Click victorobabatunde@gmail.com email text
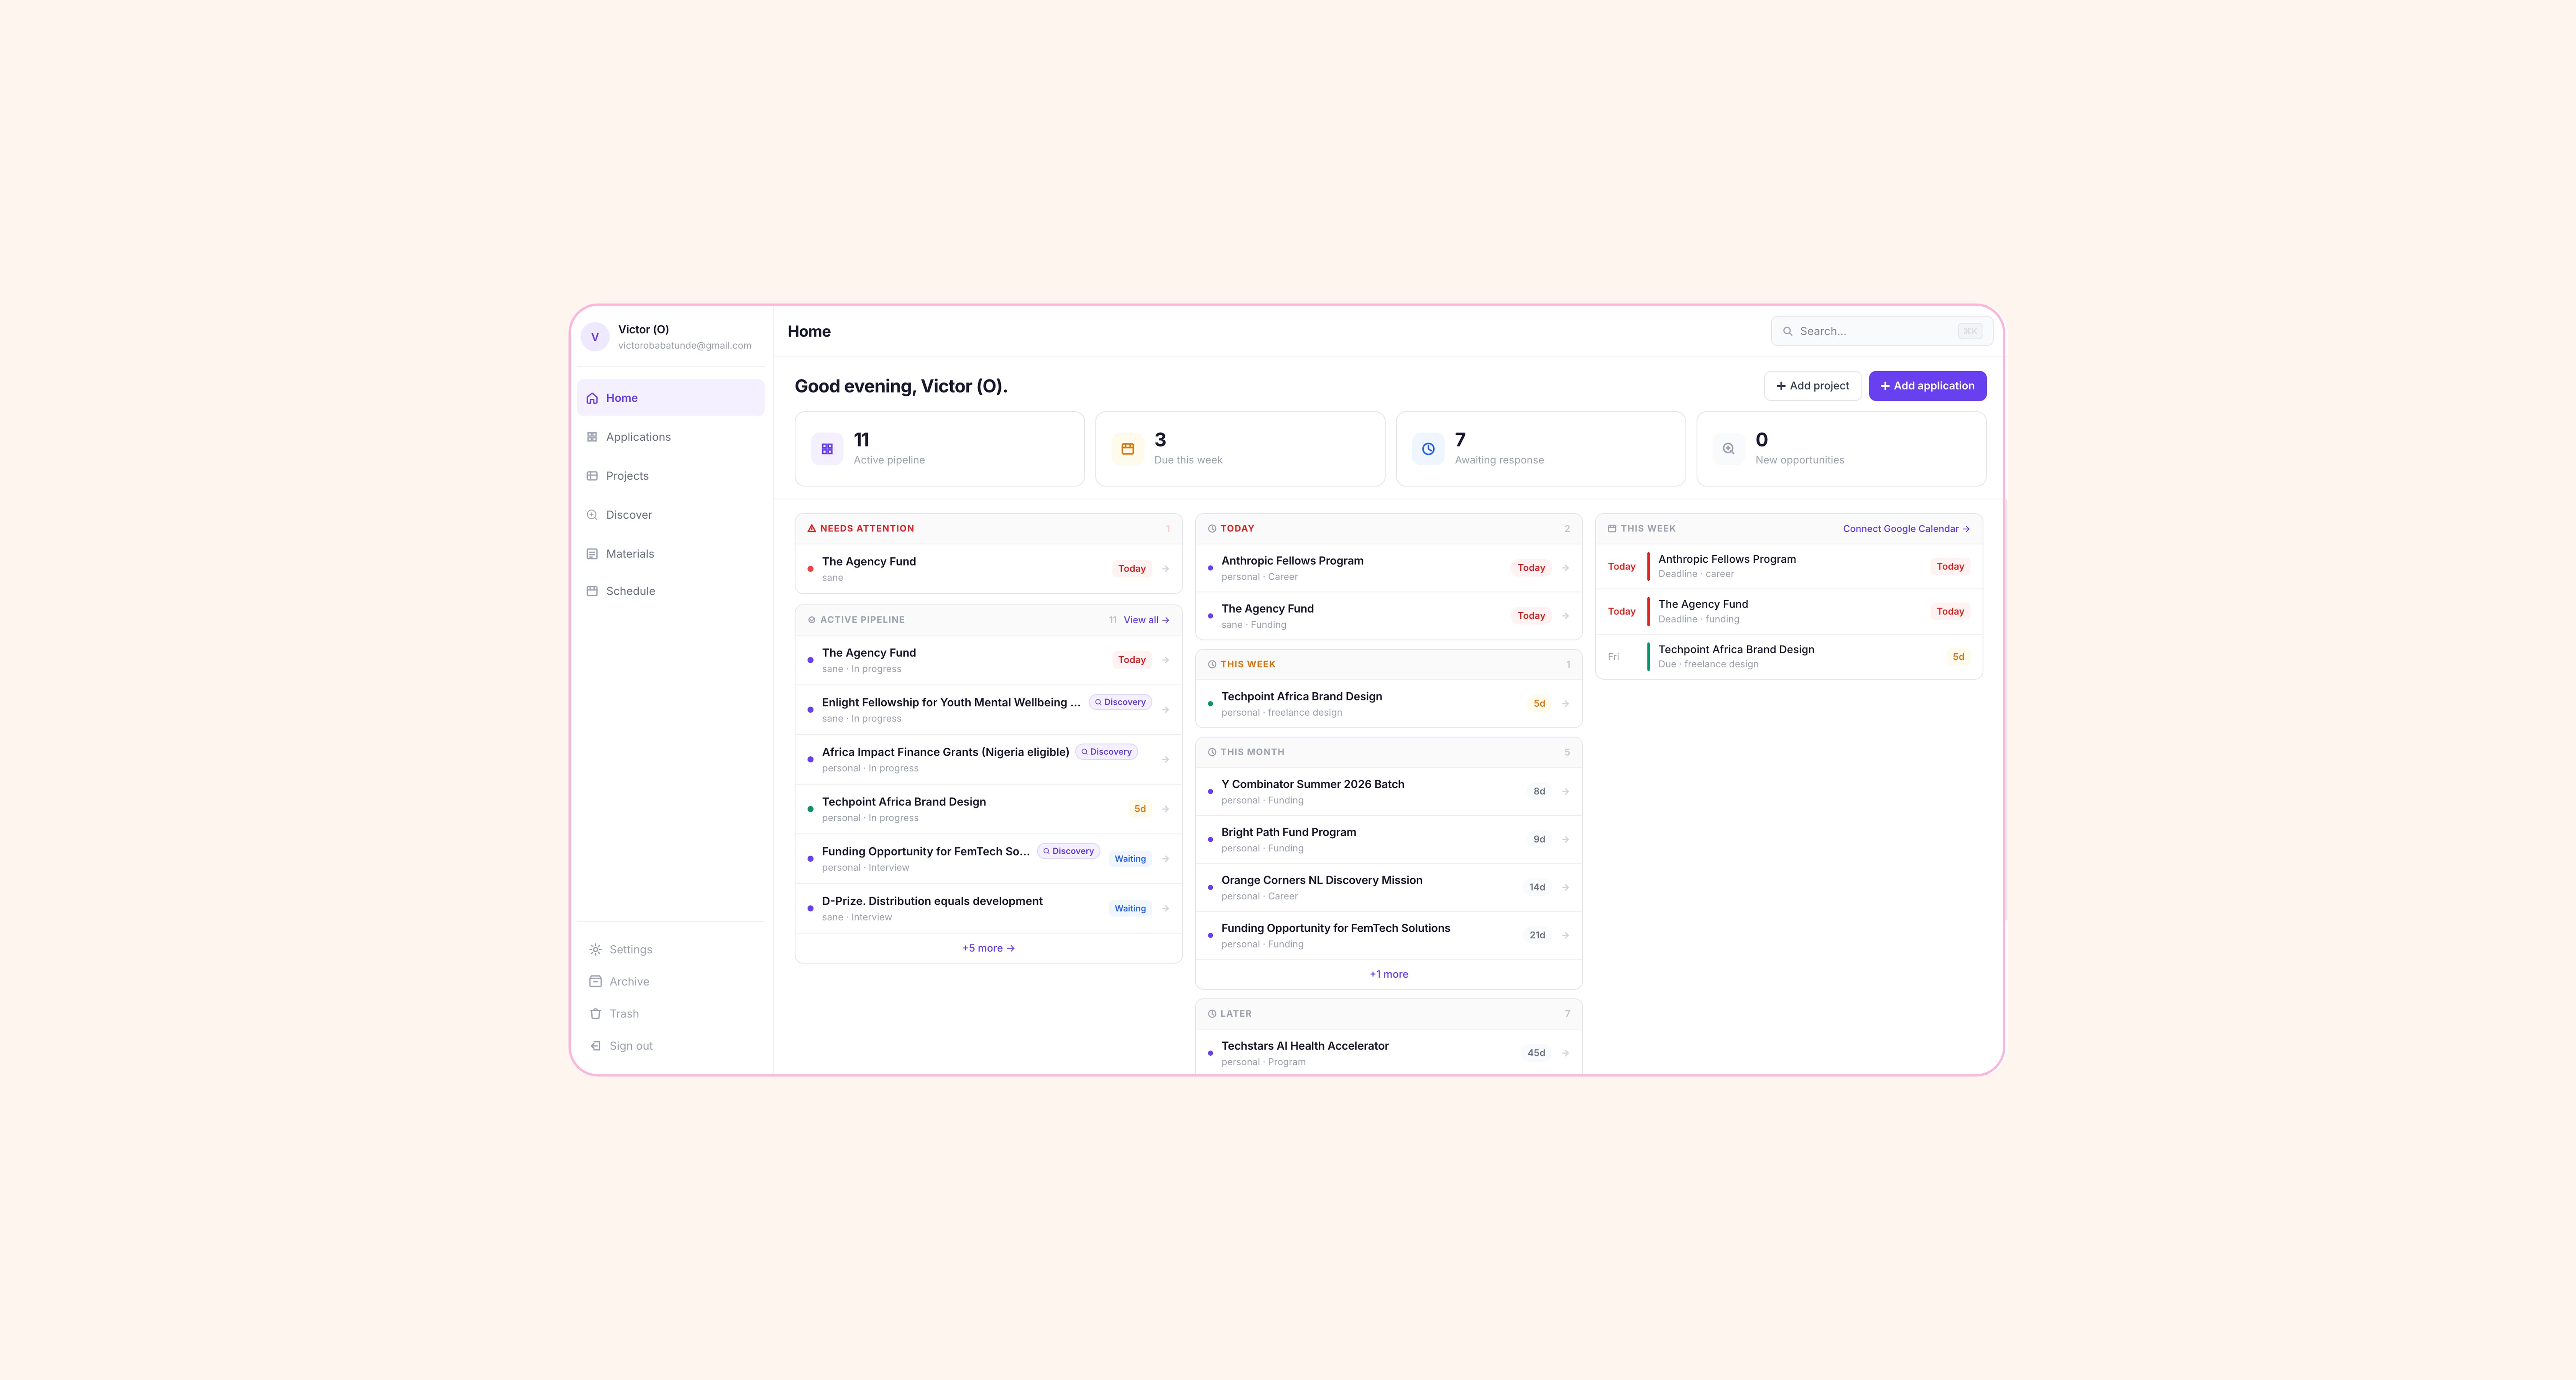This screenshot has height=1380, width=2576. pyautogui.click(x=685, y=346)
